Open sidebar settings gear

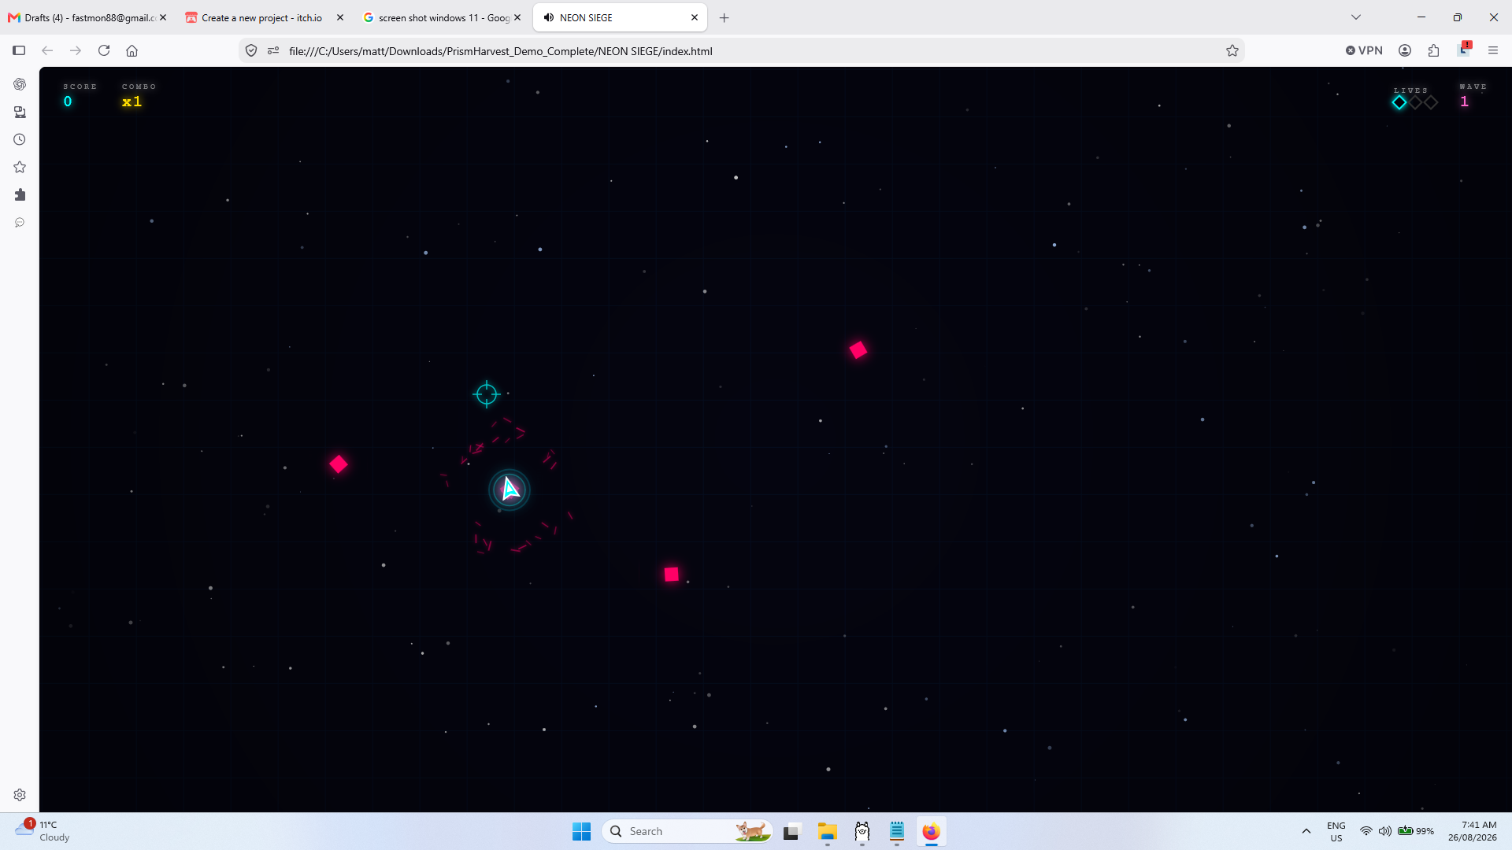pos(20,795)
